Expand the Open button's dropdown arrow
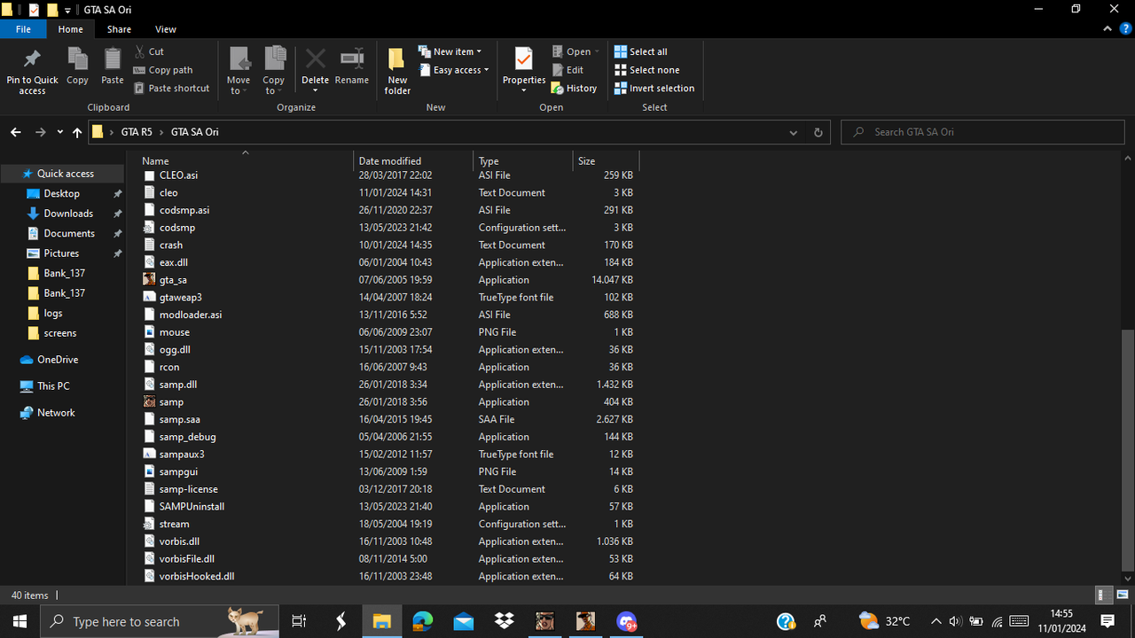This screenshot has width=1135, height=638. pos(597,51)
